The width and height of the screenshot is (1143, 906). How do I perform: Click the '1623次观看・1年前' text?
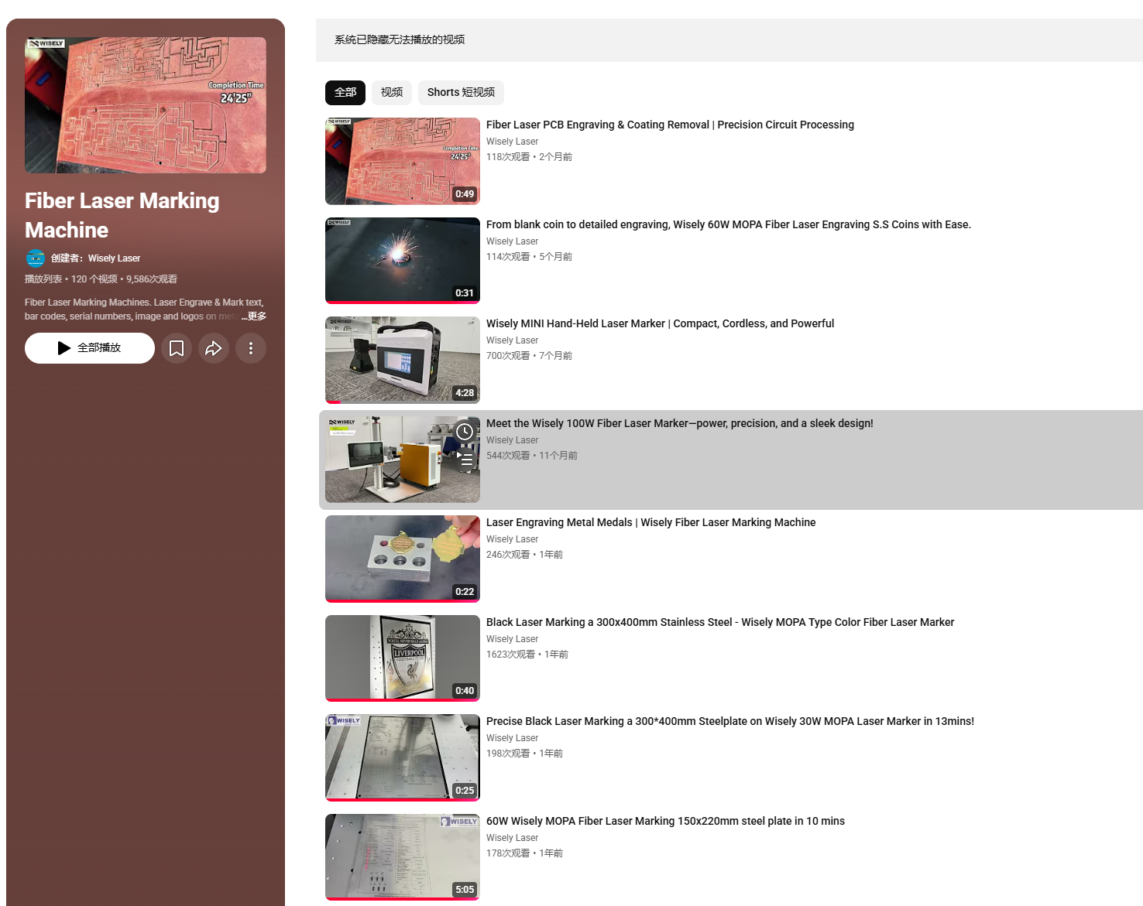pyautogui.click(x=527, y=655)
